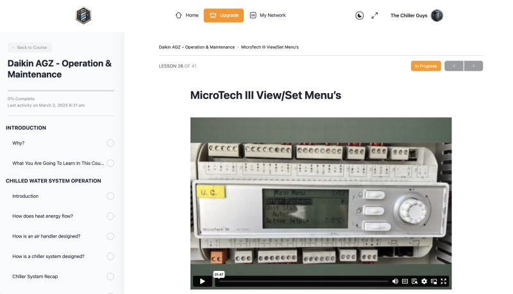Open My Network
The image size is (513, 294).
[x=267, y=15]
